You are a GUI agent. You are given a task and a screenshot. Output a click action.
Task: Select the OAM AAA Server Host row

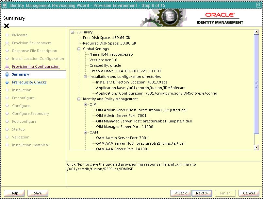click(x=141, y=143)
